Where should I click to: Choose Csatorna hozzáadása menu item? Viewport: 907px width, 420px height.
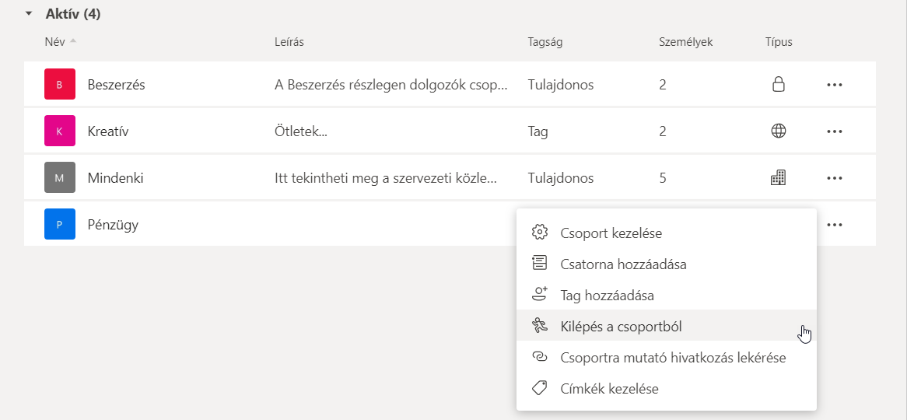click(622, 264)
